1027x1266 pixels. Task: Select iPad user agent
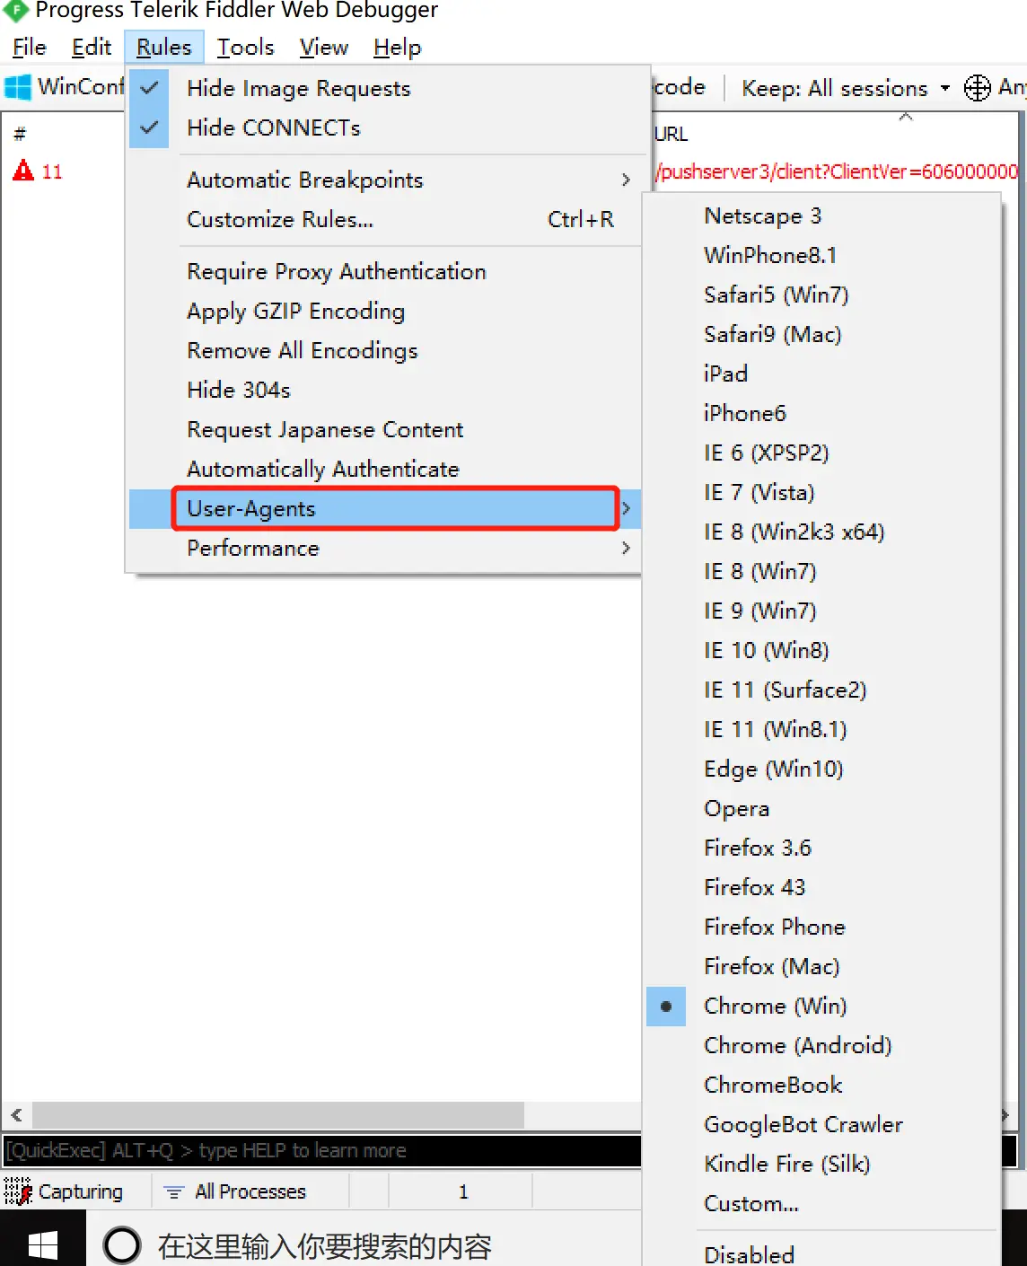pyautogui.click(x=821, y=374)
